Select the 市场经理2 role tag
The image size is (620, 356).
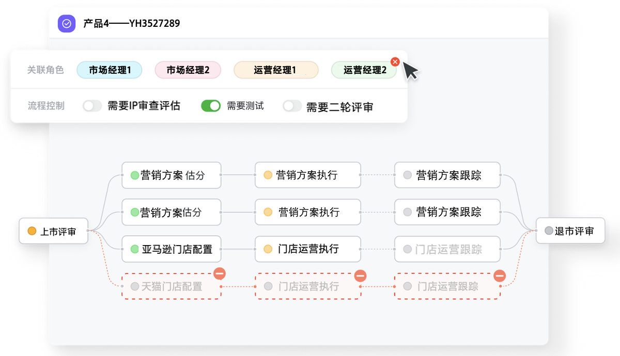188,70
